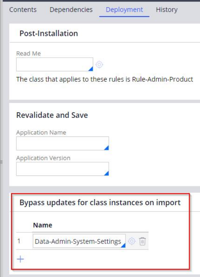The height and width of the screenshot is (277, 200).
Task: Click into the Application Name field
Action: 62,143
